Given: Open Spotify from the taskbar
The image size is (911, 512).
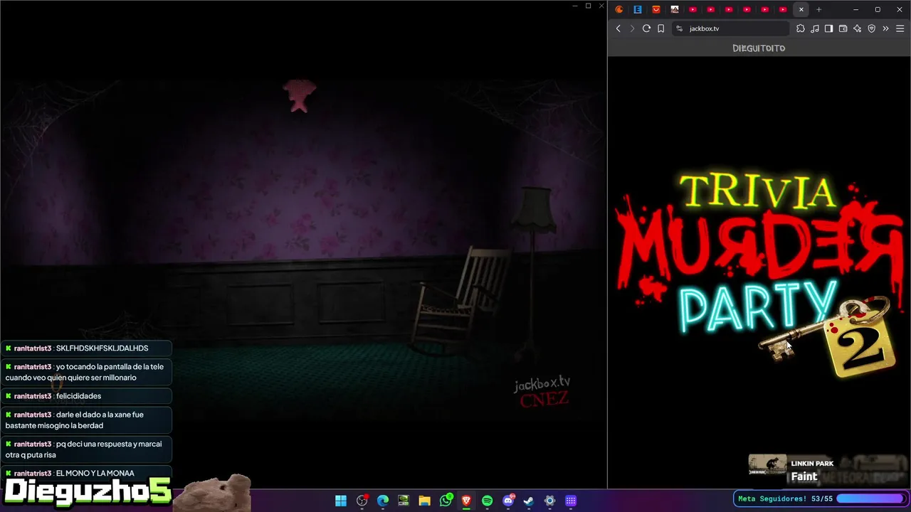Looking at the screenshot, I should pyautogui.click(x=488, y=501).
